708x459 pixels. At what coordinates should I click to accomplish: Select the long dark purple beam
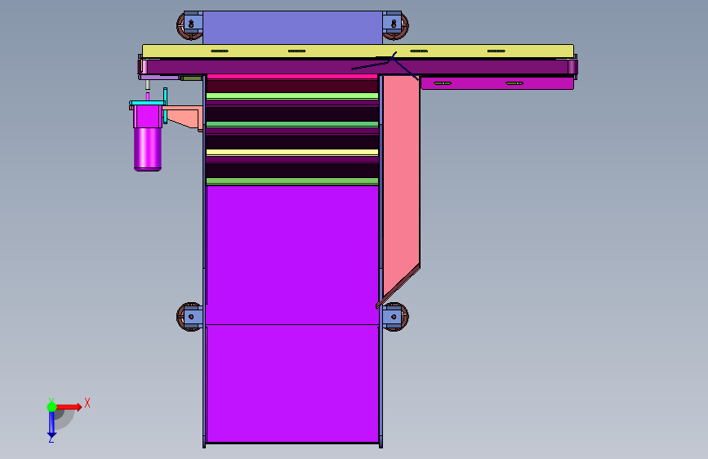(x=358, y=67)
